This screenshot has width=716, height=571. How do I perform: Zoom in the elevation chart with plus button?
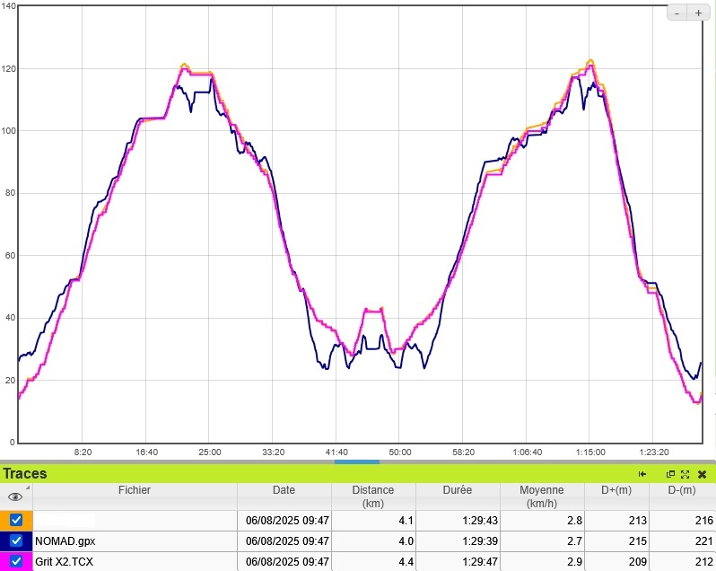(698, 13)
